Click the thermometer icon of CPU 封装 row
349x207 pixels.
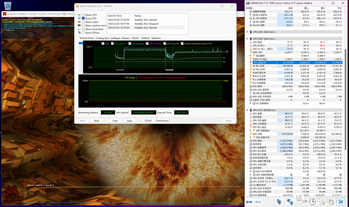pyautogui.click(x=251, y=42)
